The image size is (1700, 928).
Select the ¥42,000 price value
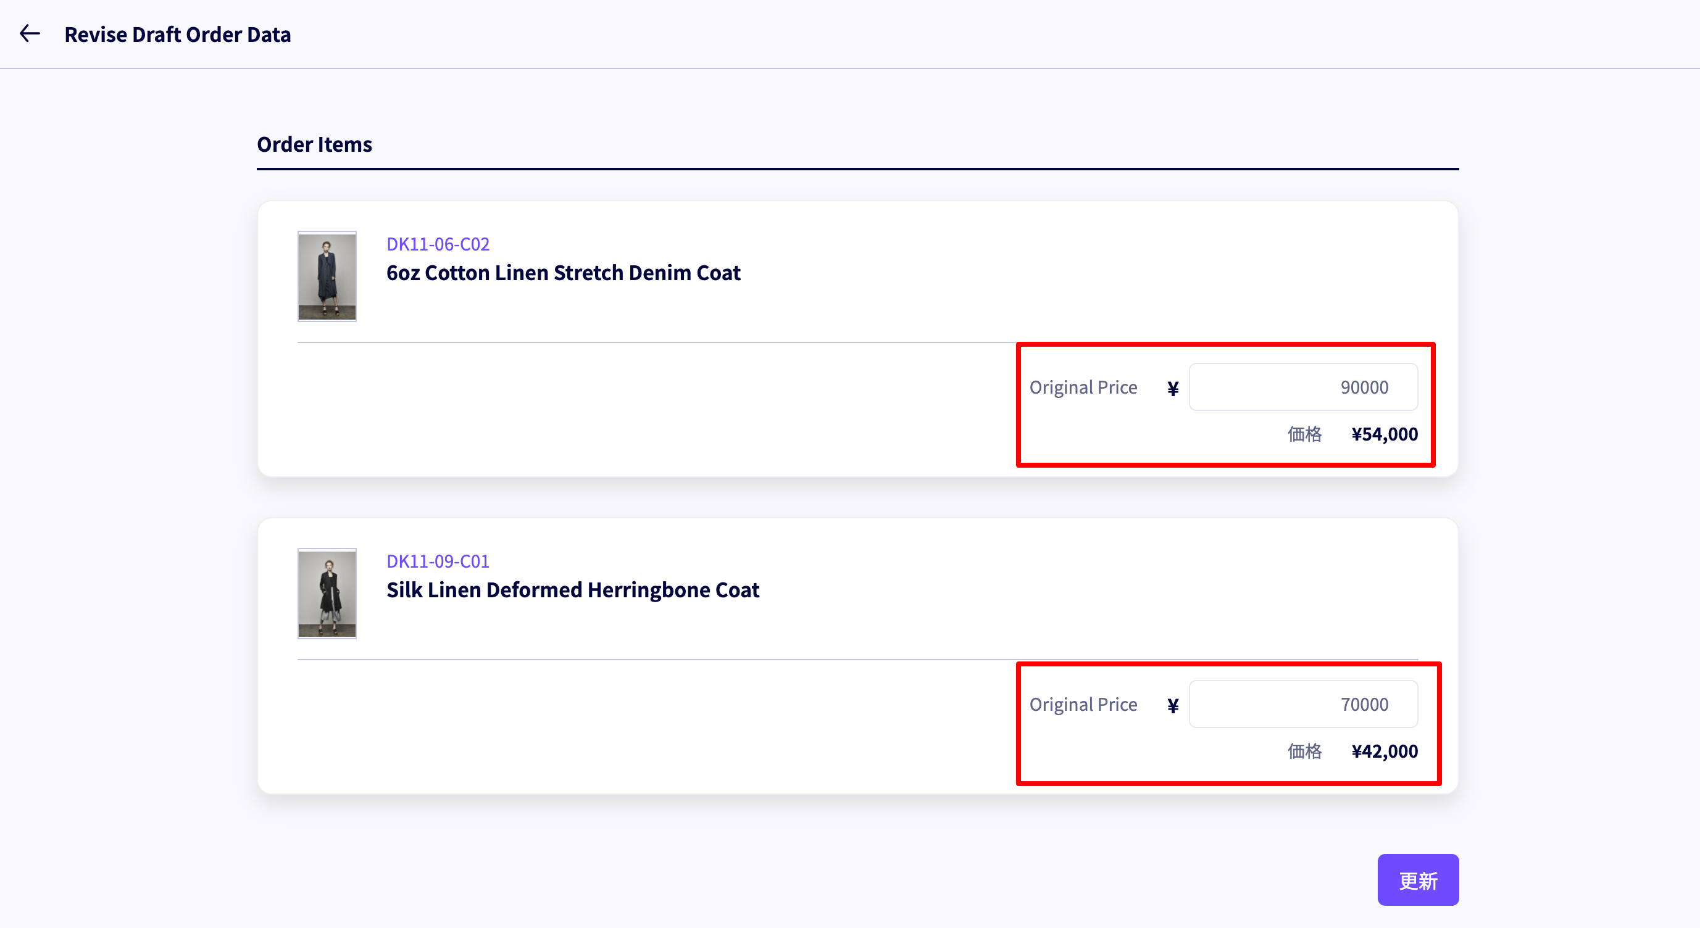pos(1384,752)
